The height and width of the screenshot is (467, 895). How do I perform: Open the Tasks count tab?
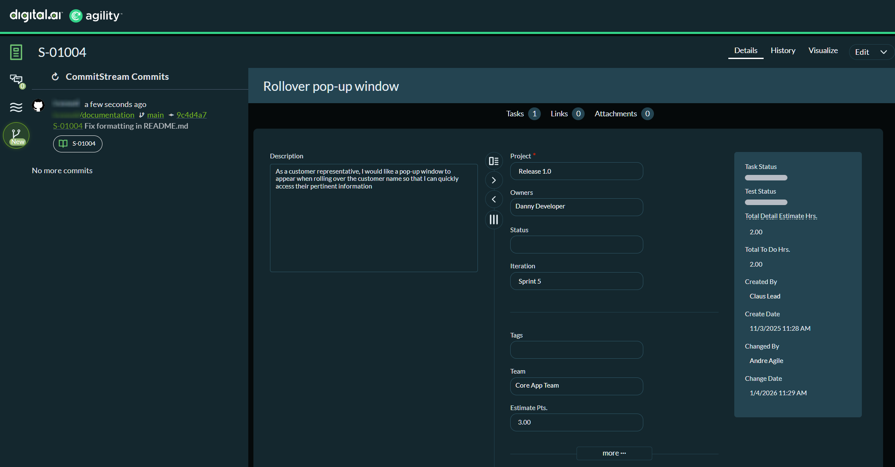(523, 113)
